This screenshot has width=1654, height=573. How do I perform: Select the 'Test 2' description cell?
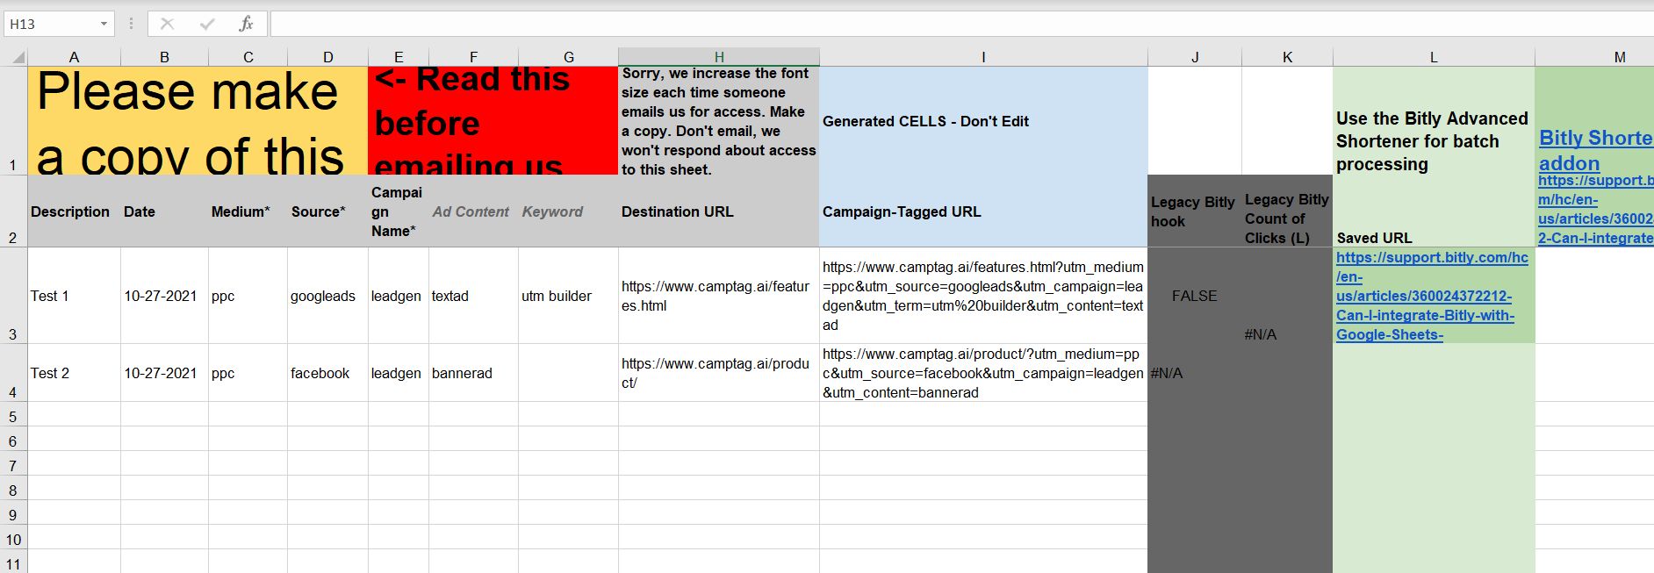click(x=74, y=373)
